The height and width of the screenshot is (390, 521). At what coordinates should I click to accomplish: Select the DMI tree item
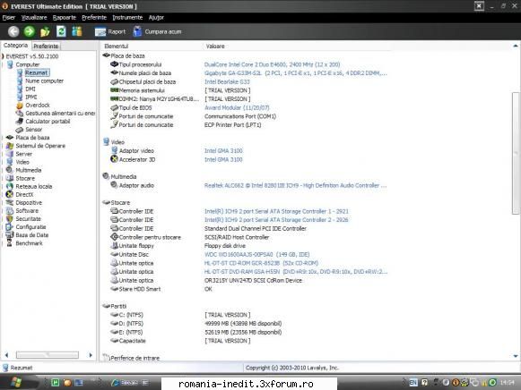click(30, 89)
